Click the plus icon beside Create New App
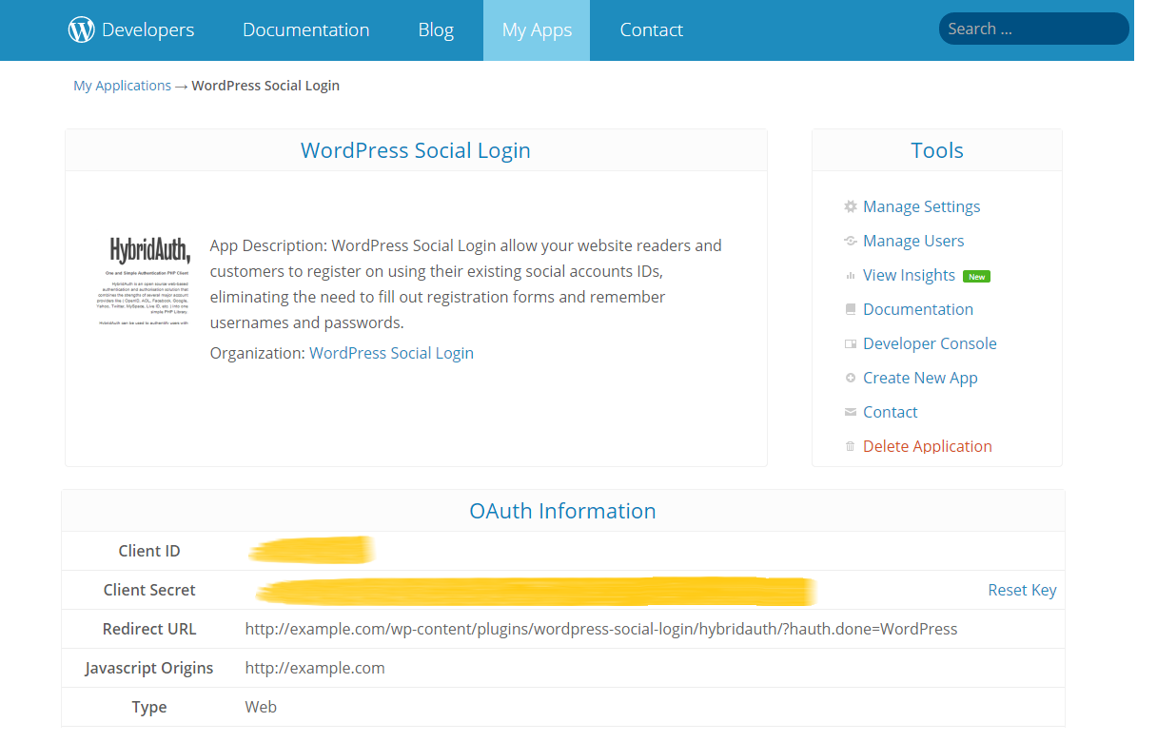 (x=851, y=378)
